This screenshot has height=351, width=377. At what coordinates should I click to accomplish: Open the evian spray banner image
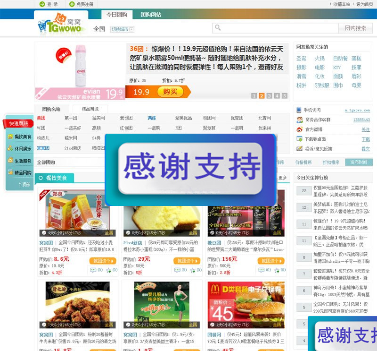(80, 72)
